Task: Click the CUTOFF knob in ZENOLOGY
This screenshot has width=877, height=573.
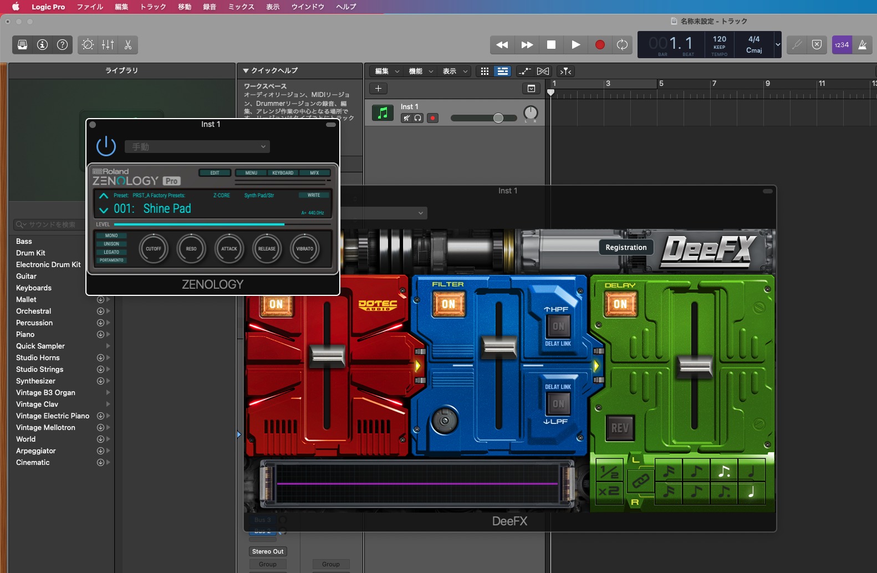Action: coord(154,249)
